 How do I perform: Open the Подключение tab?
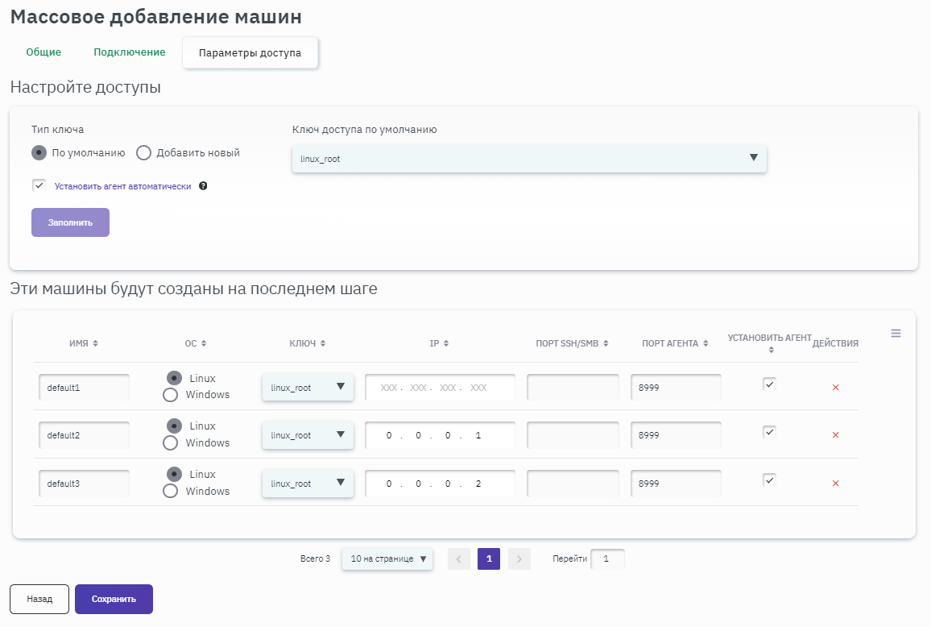129,52
